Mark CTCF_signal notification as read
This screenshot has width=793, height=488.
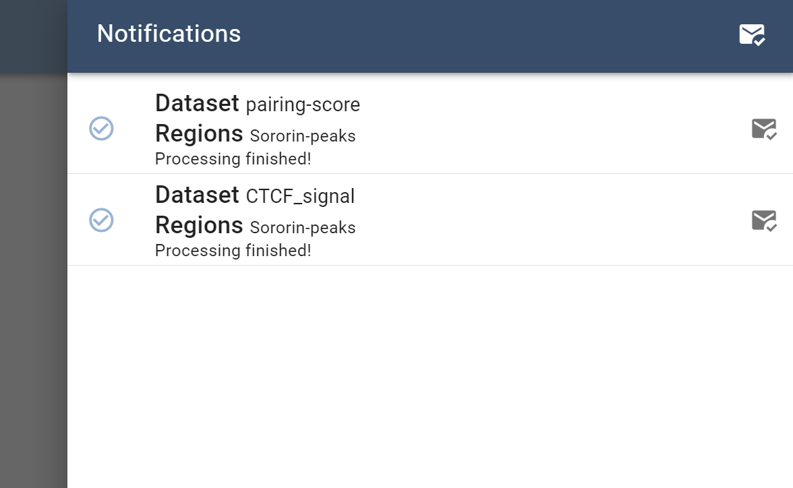[x=764, y=220]
